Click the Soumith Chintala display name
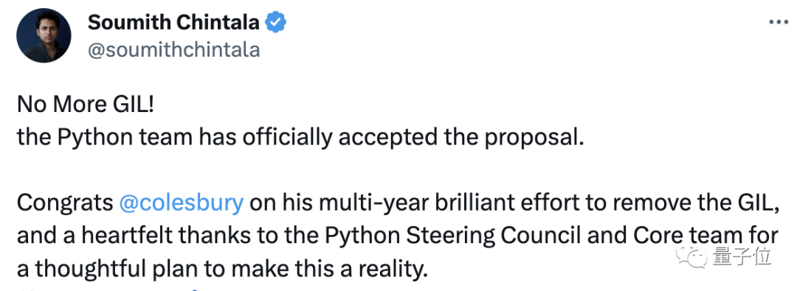 pyautogui.click(x=174, y=22)
